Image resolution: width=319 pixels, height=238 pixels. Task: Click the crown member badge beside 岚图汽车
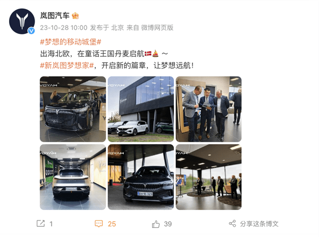click(75, 15)
